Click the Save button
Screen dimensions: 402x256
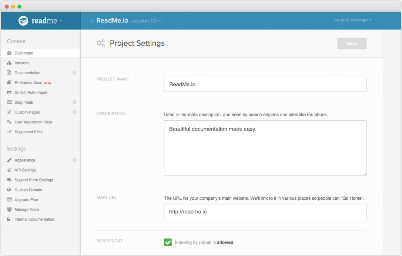click(352, 44)
